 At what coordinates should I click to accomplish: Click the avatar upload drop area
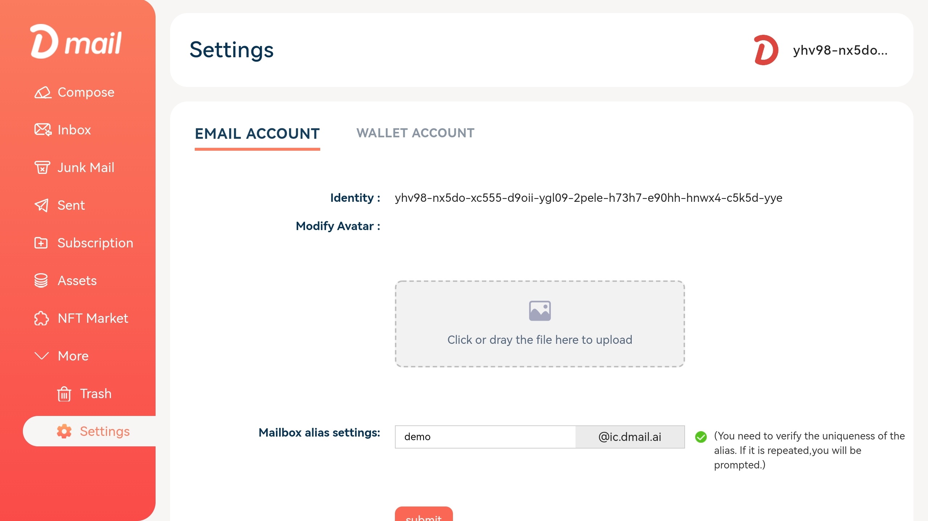coord(540,324)
